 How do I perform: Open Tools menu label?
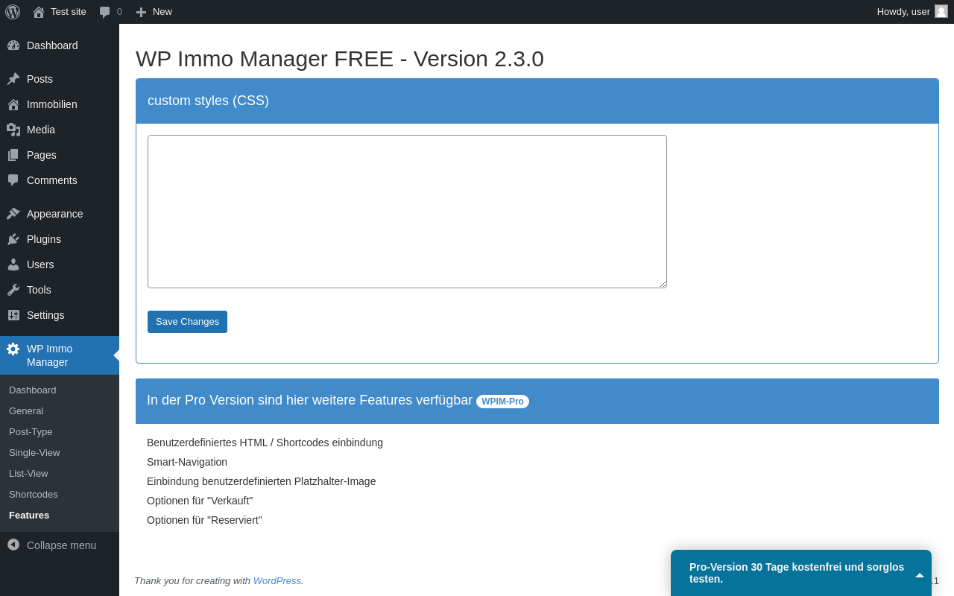pyautogui.click(x=39, y=290)
